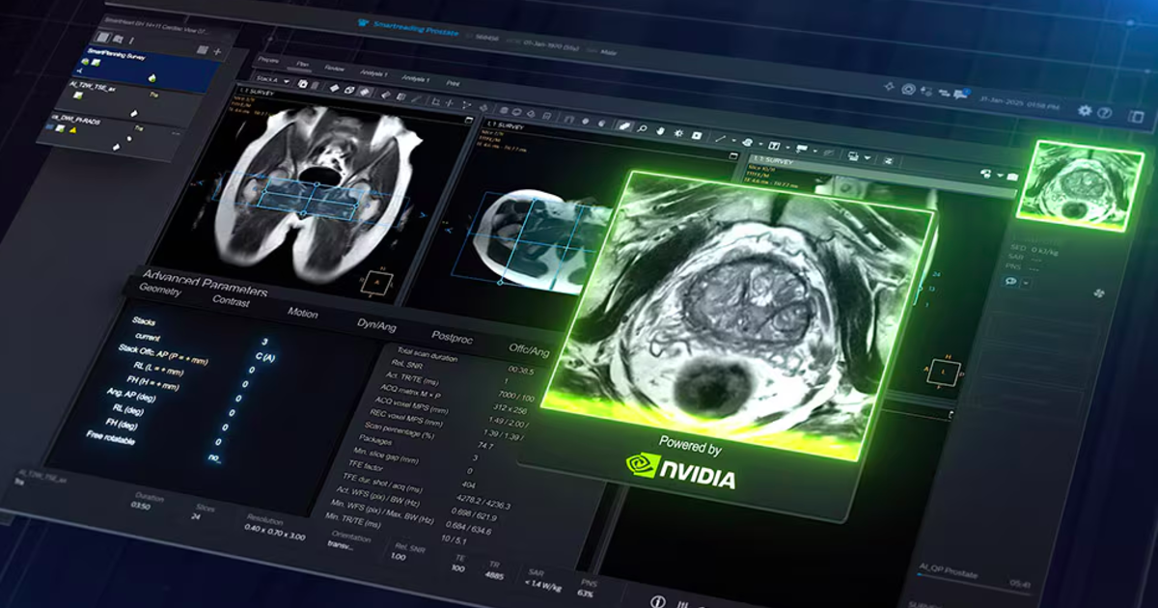Screen dimensions: 1158x608
Task: Select the Postproc parameters tab
Action: (453, 337)
